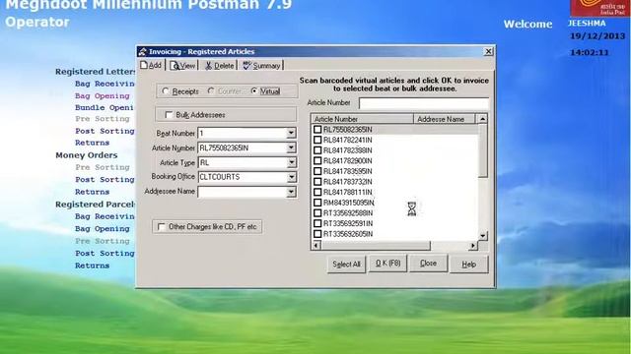Open Bag Receiving under Registered Letters
631x354 pixels.
(x=105, y=84)
